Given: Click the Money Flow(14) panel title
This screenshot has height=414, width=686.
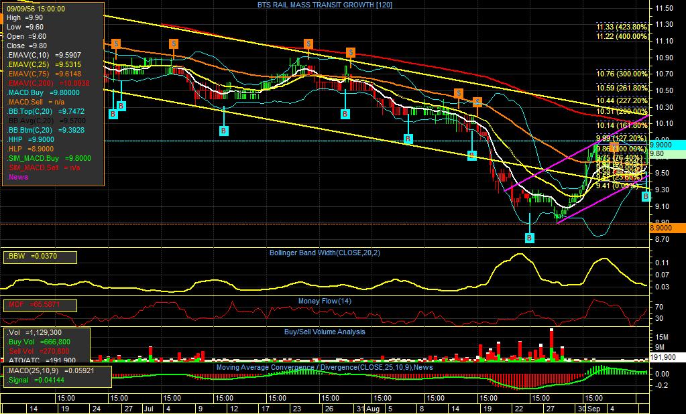Looking at the screenshot, I should 325,301.
